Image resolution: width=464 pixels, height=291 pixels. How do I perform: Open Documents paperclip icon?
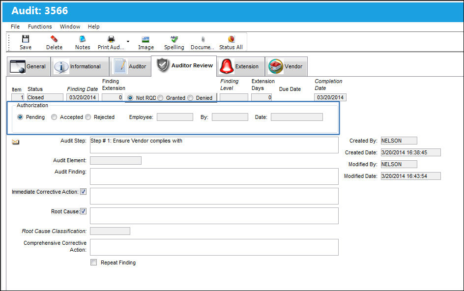click(203, 39)
